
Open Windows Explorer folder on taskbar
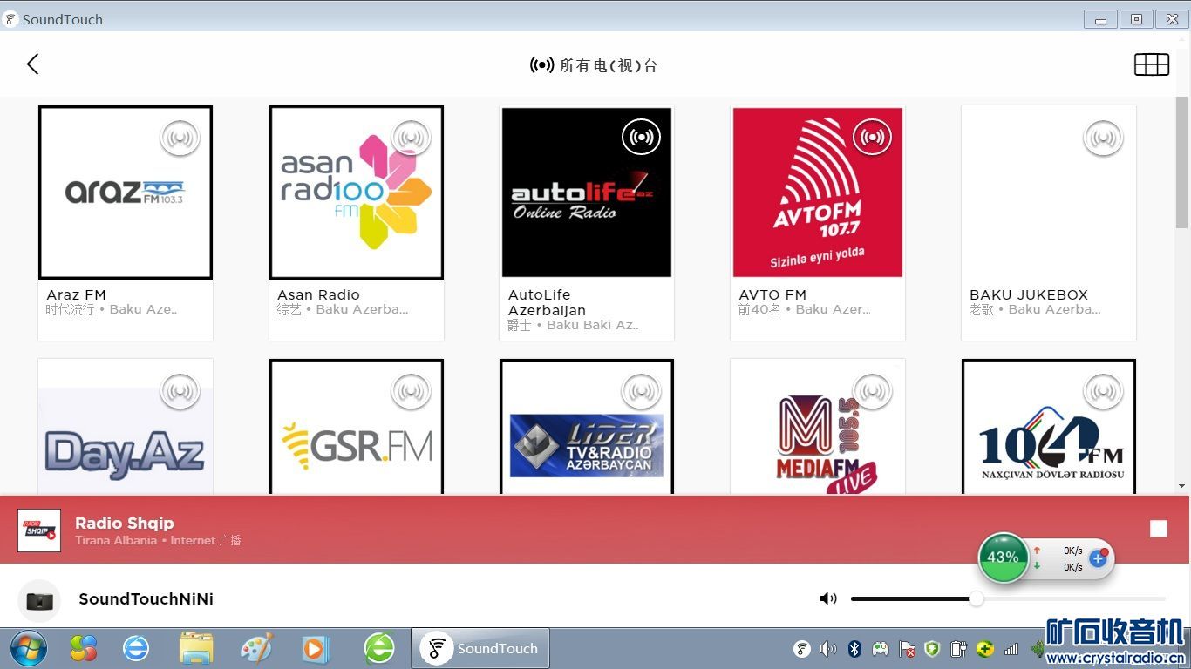pyautogui.click(x=196, y=648)
